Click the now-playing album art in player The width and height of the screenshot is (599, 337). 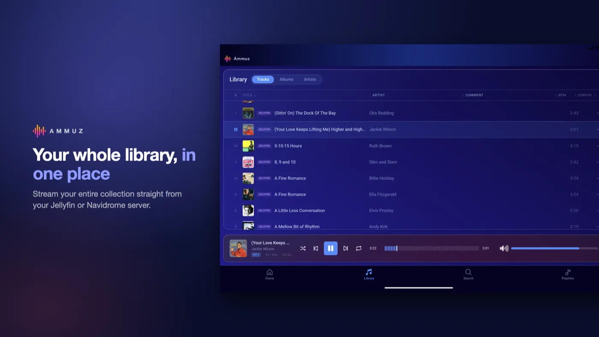[x=238, y=248]
